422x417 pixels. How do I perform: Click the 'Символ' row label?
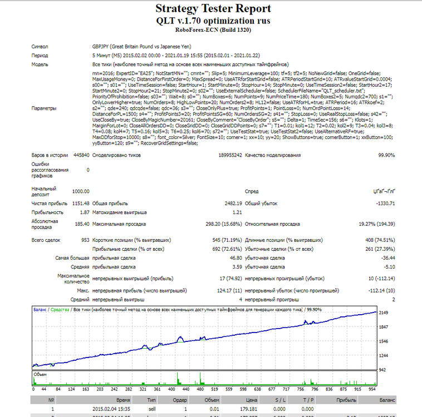40,47
